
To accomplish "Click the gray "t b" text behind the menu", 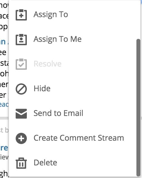I will (x=4, y=130).
